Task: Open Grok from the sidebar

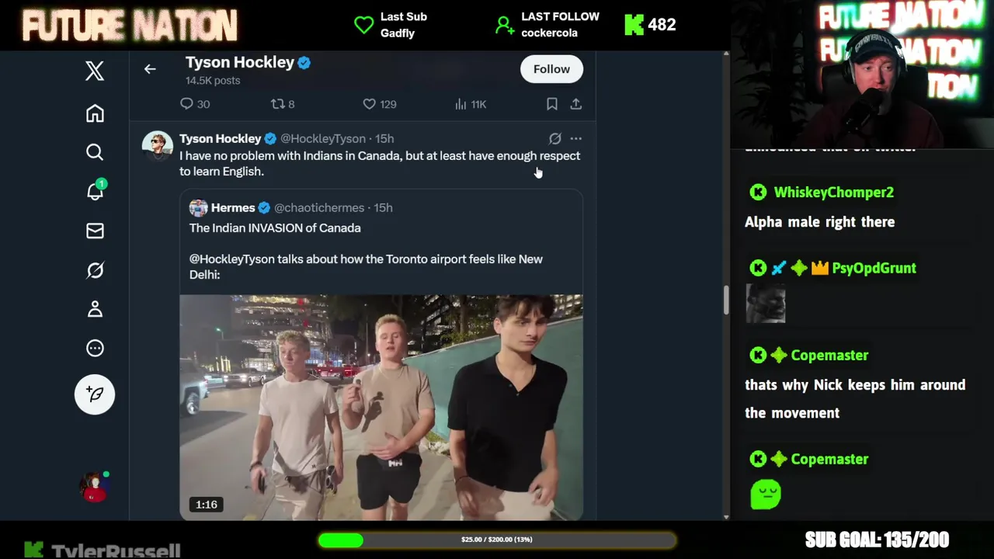Action: point(95,270)
